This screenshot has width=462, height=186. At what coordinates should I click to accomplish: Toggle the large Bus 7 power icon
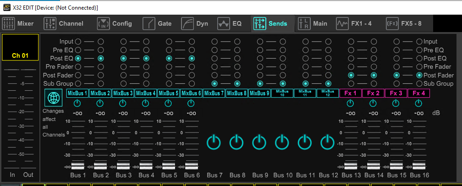pyautogui.click(x=214, y=142)
